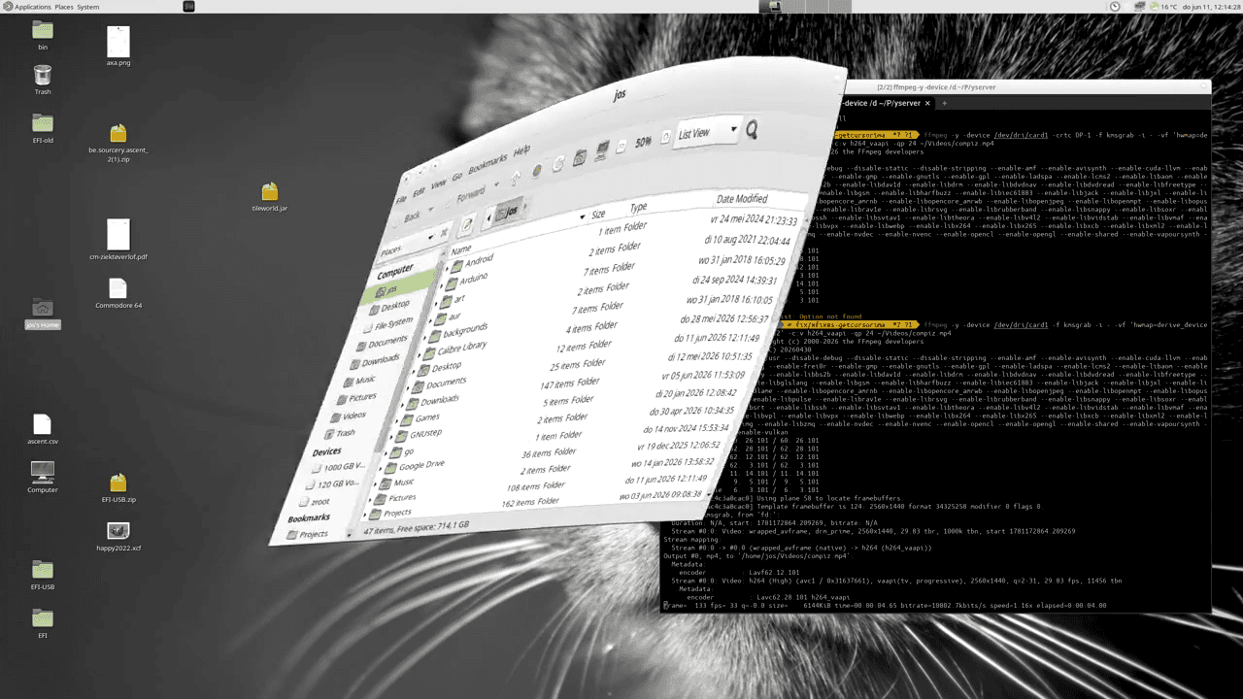Close the yserver terminal tab
The height and width of the screenshot is (699, 1243).
[927, 103]
